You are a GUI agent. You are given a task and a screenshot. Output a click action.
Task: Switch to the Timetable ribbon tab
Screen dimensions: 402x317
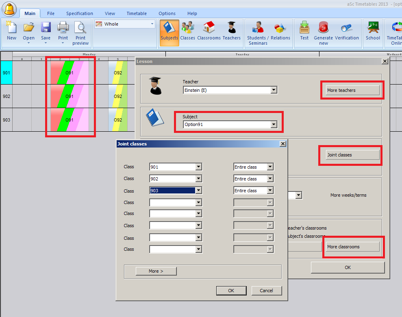pyautogui.click(x=137, y=13)
